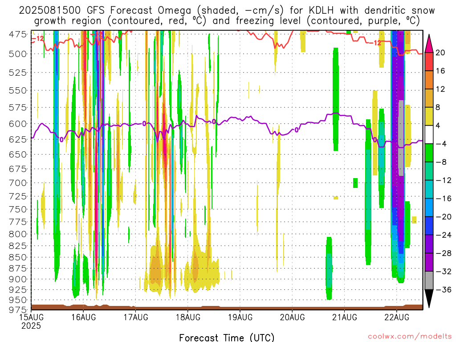Image resolution: width=456 pixels, height=342 pixels.
Task: Click the 21AUG time axis label
Action: [x=345, y=317]
